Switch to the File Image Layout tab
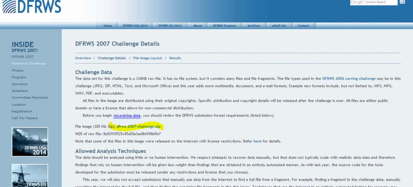413x187 pixels. point(147,58)
